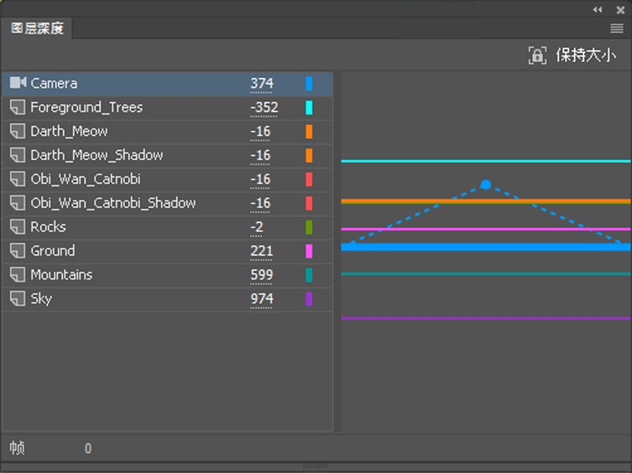Image resolution: width=632 pixels, height=473 pixels.
Task: Click the Camera layer icon
Action: click(18, 83)
